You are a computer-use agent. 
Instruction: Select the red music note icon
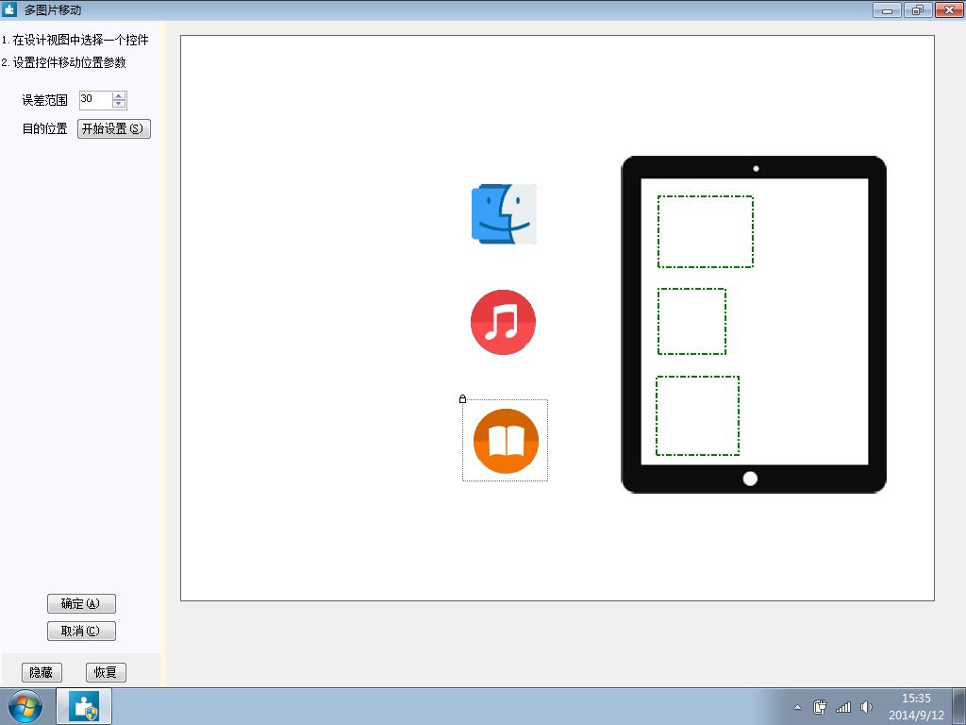click(504, 322)
